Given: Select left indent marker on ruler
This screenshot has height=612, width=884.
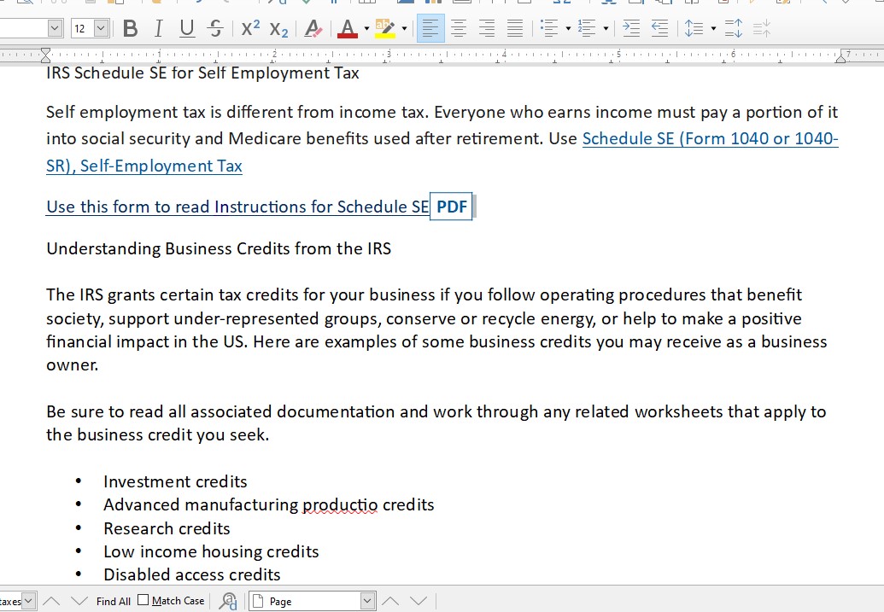Looking at the screenshot, I should click(45, 55).
